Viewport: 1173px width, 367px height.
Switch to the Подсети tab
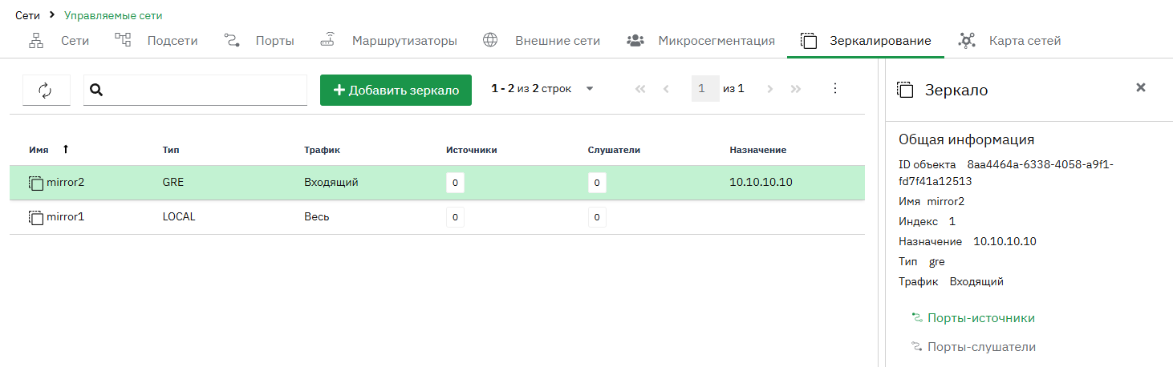pos(156,40)
